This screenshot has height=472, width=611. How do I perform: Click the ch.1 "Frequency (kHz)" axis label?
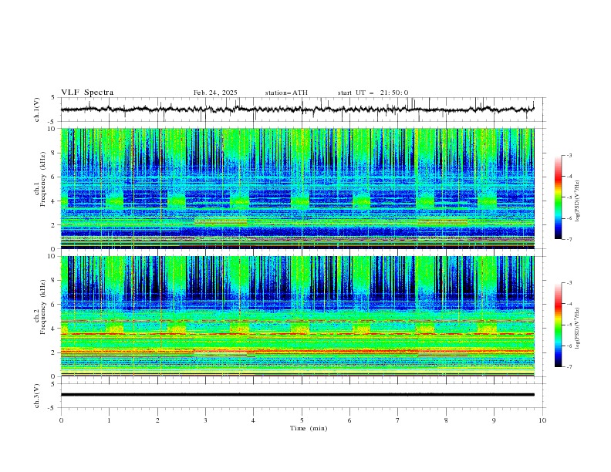click(x=42, y=179)
